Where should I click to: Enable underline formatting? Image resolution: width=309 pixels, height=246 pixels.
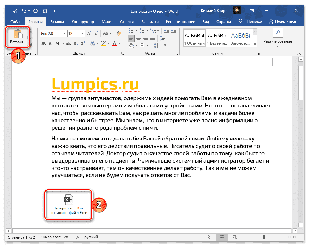pyautogui.click(x=57, y=43)
